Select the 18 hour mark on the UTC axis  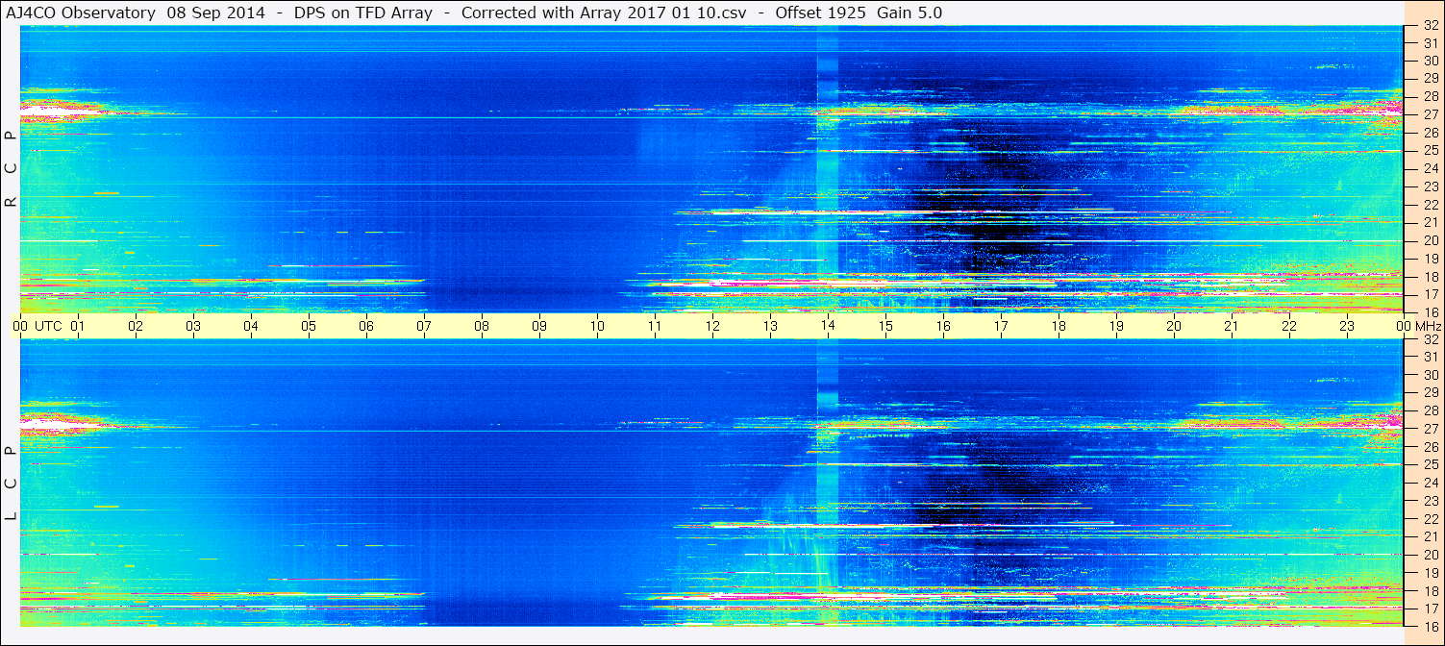1059,326
